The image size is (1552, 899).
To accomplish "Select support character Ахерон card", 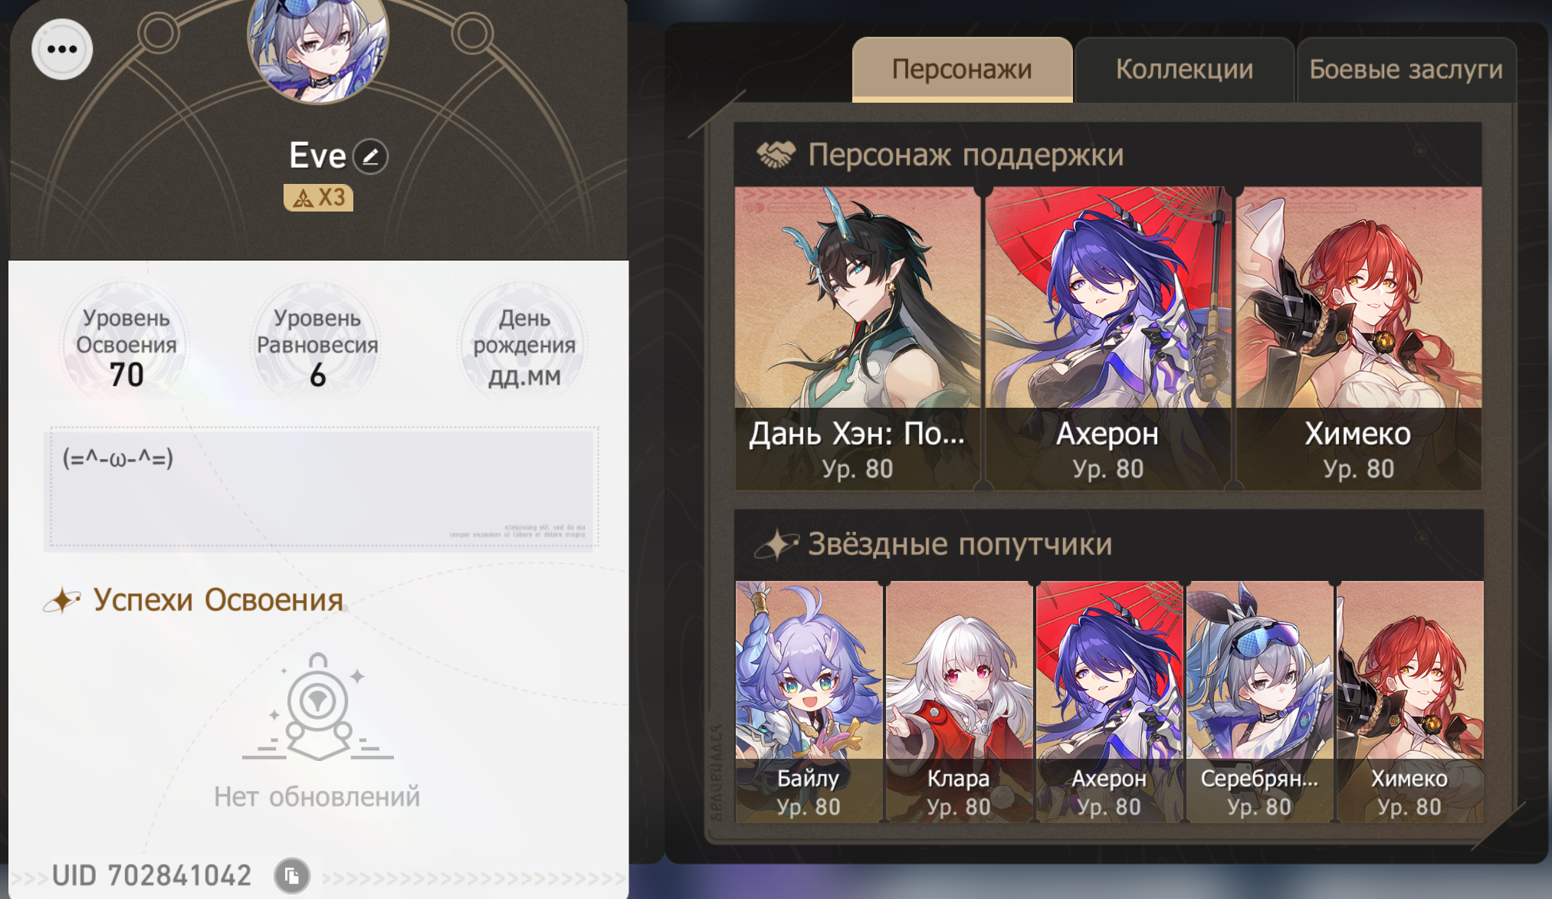I will [1107, 338].
